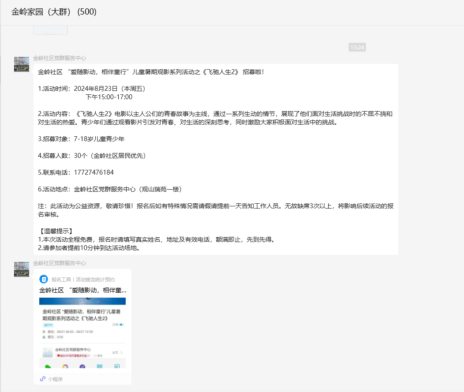Click the blue document icon in card preview
Viewport: 464px width, 392px height.
tap(117, 366)
